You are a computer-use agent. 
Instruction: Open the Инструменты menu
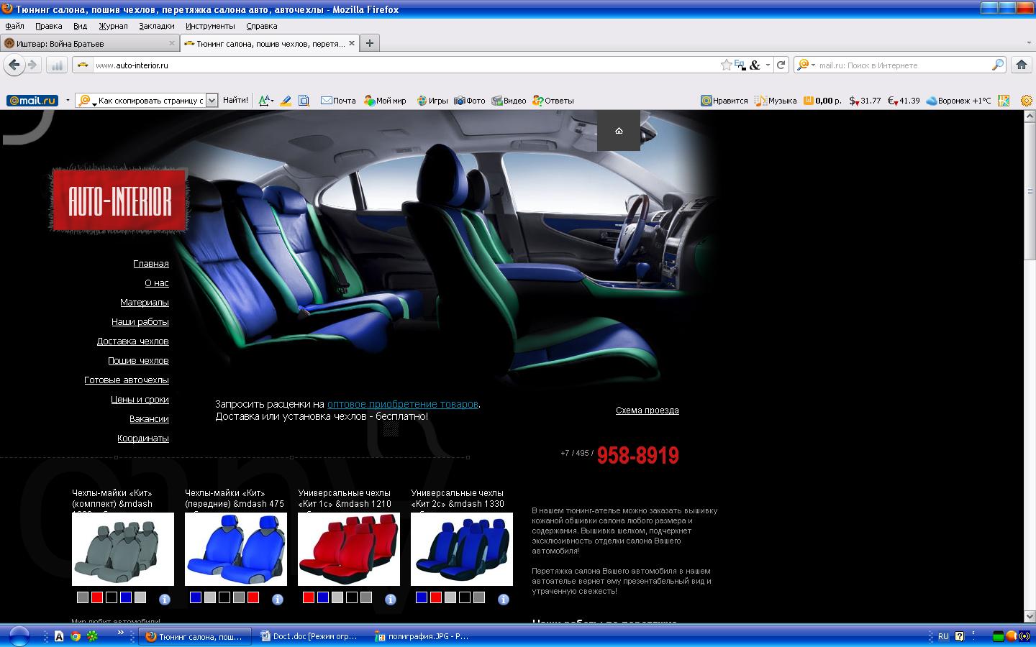pyautogui.click(x=210, y=26)
